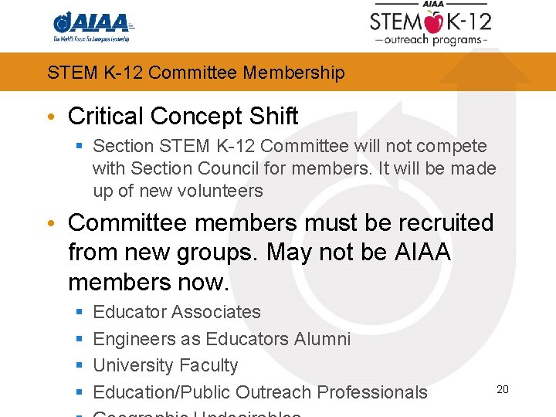Screen dimensions: 556x417
Task: Select the University Faculty list item
Action: [165, 365]
